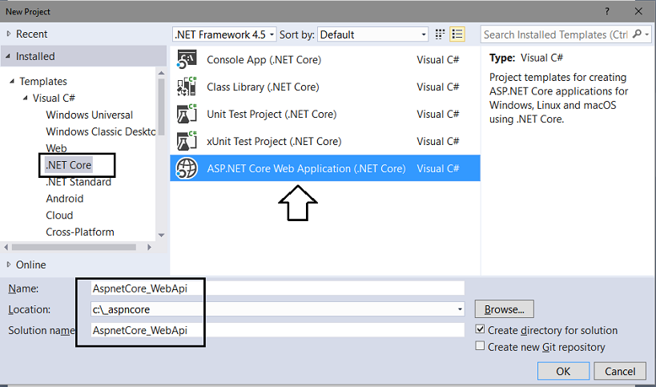Select the Android category
Viewport: 656px width, 387px height.
[64, 199]
